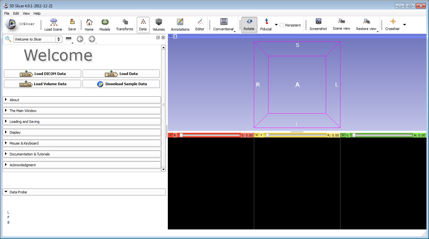
Task: Click the Crosshair toolbar icon
Action: [x=393, y=25]
